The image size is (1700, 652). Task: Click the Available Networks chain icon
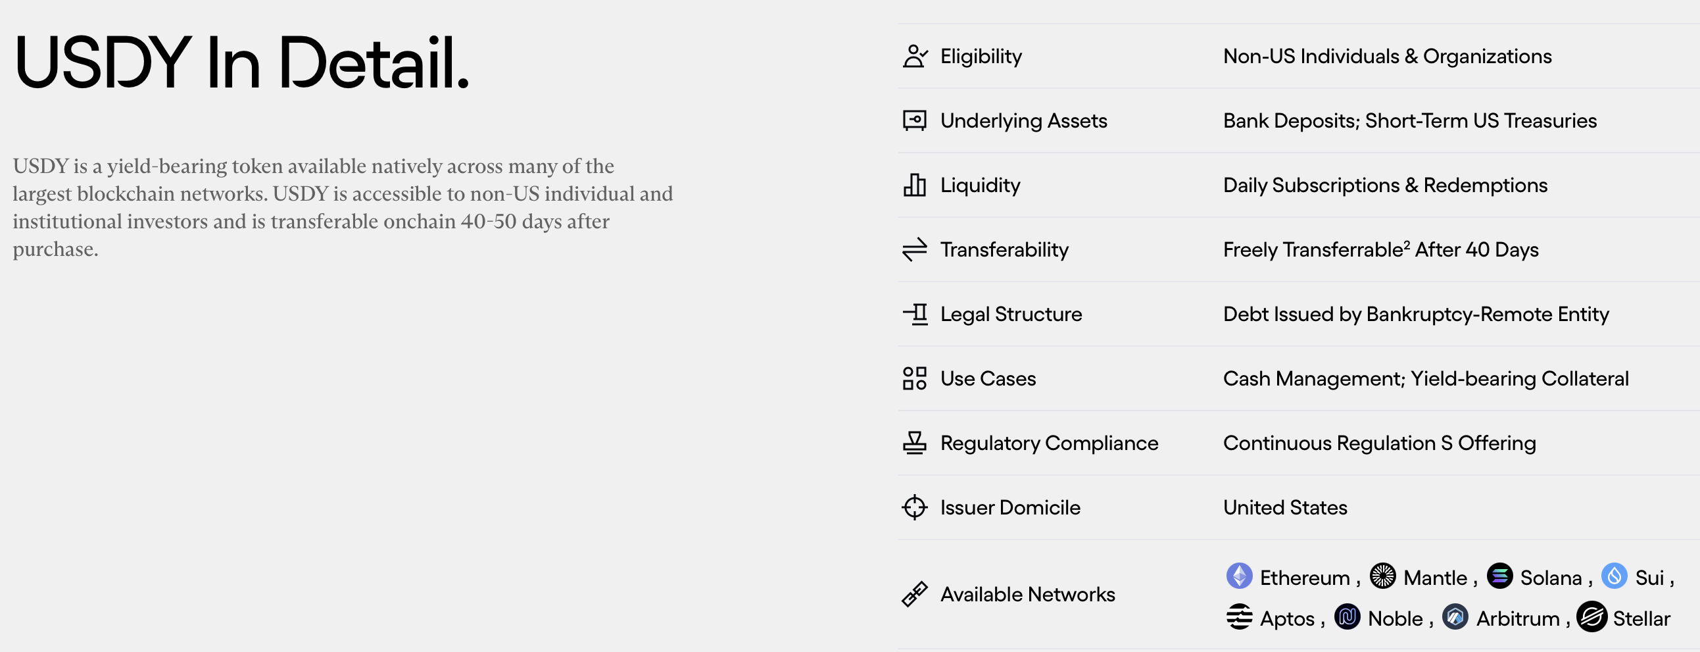click(915, 595)
